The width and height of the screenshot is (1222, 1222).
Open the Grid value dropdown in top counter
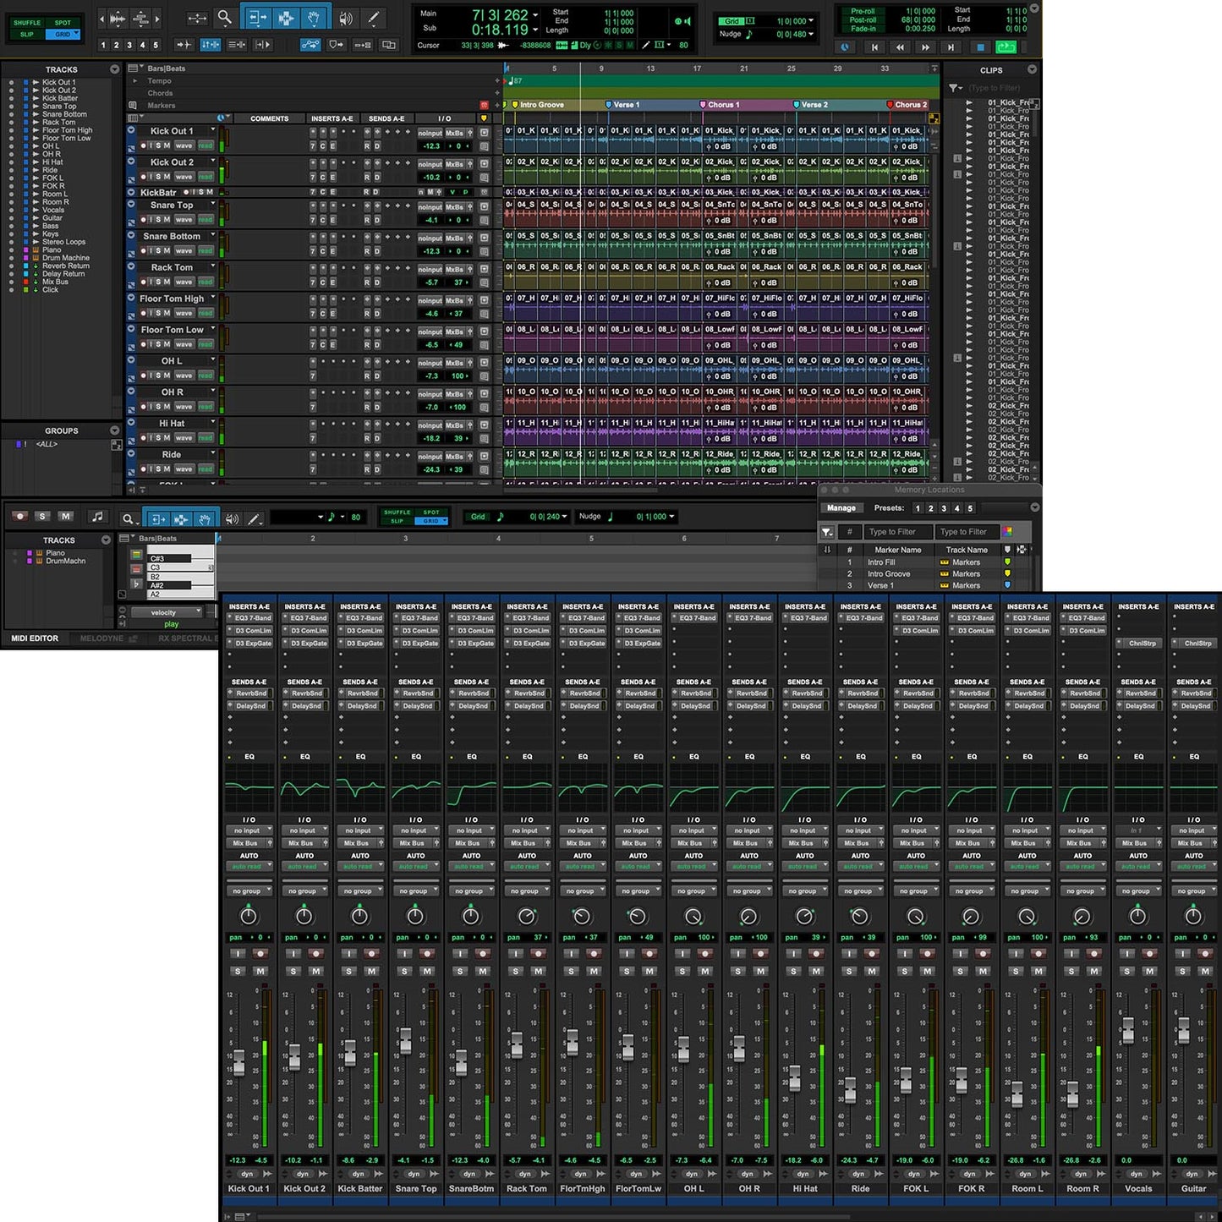[811, 21]
